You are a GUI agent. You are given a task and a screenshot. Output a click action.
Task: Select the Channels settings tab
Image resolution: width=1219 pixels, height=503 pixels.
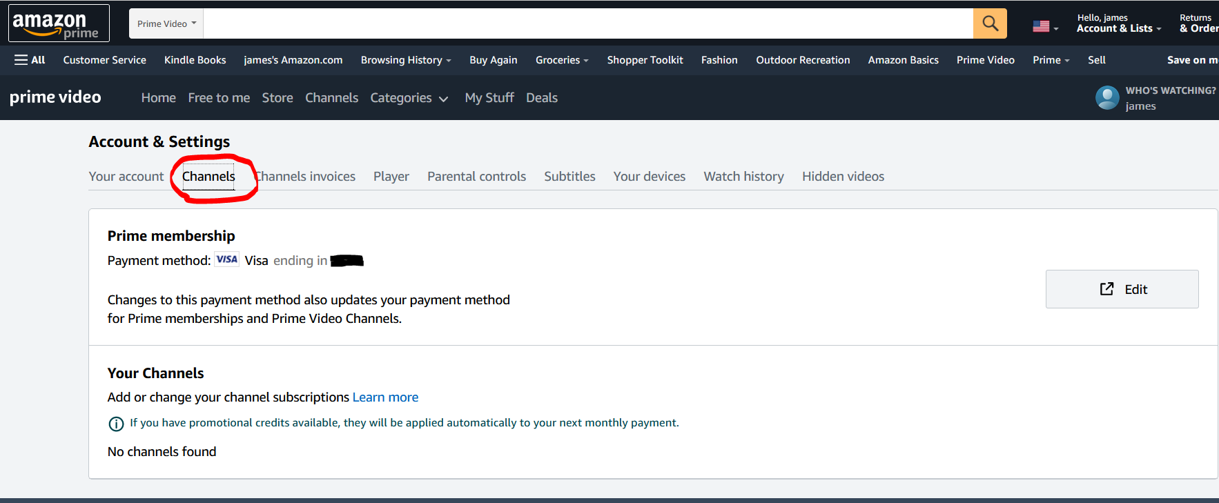(x=208, y=177)
